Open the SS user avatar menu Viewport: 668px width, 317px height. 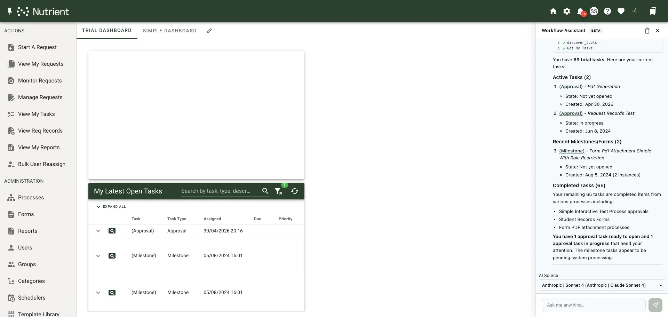coord(594,11)
